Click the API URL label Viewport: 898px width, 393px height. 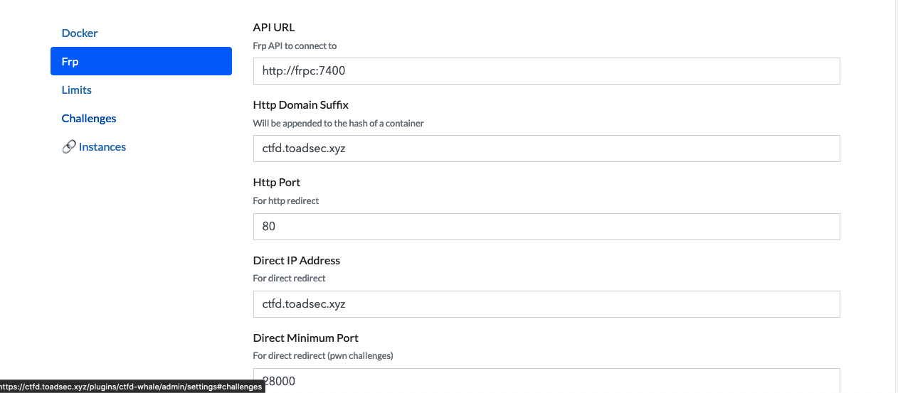274,28
